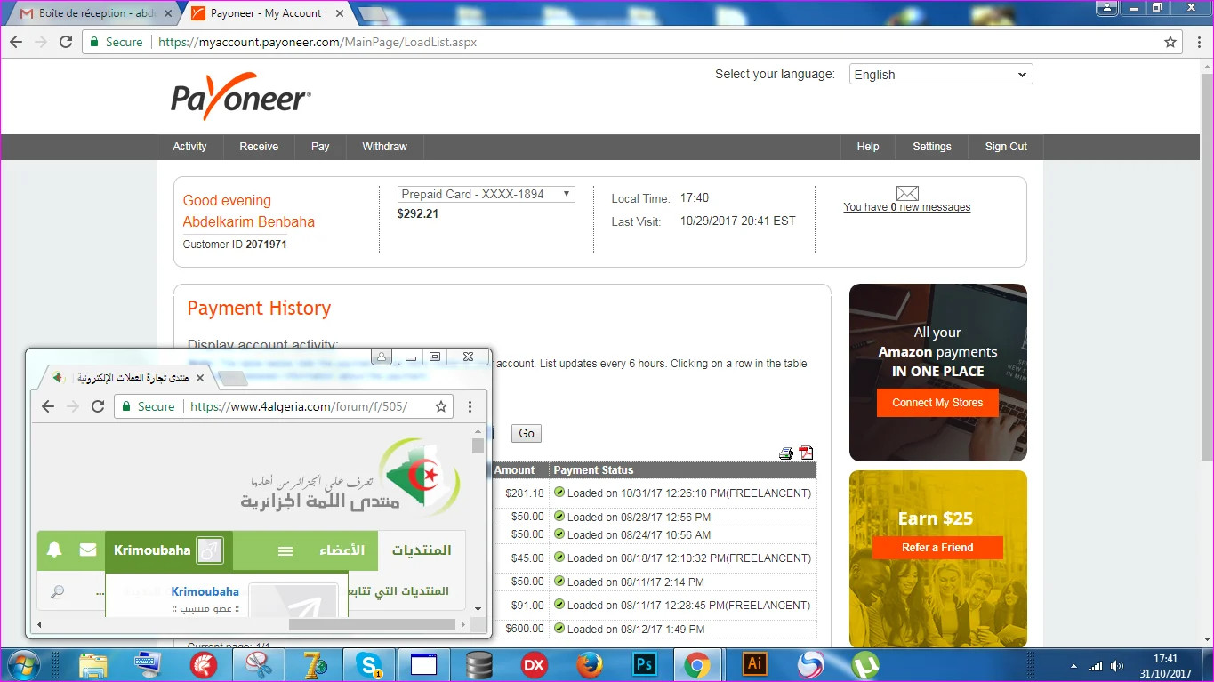The image size is (1214, 682).
Task: Go back in the 4algeria window
Action: [49, 406]
